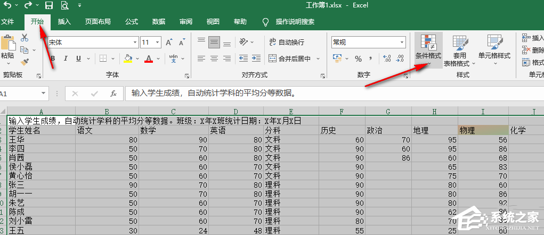544x235 pixels.
Task: Switch to the 页面布局 ribbon tab
Action: (x=98, y=21)
